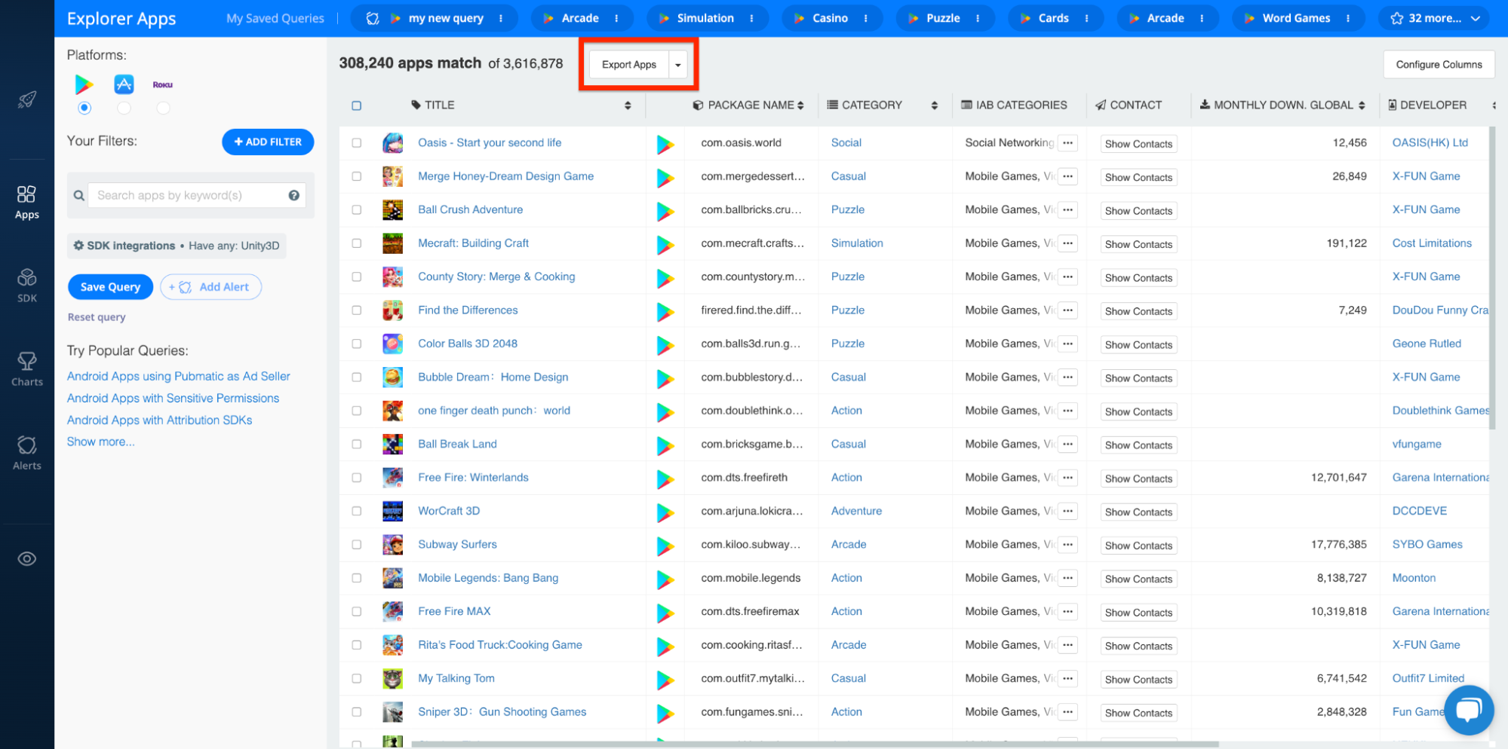Click the My Talking Tom app thumbnail
The image size is (1508, 749).
[x=392, y=678]
